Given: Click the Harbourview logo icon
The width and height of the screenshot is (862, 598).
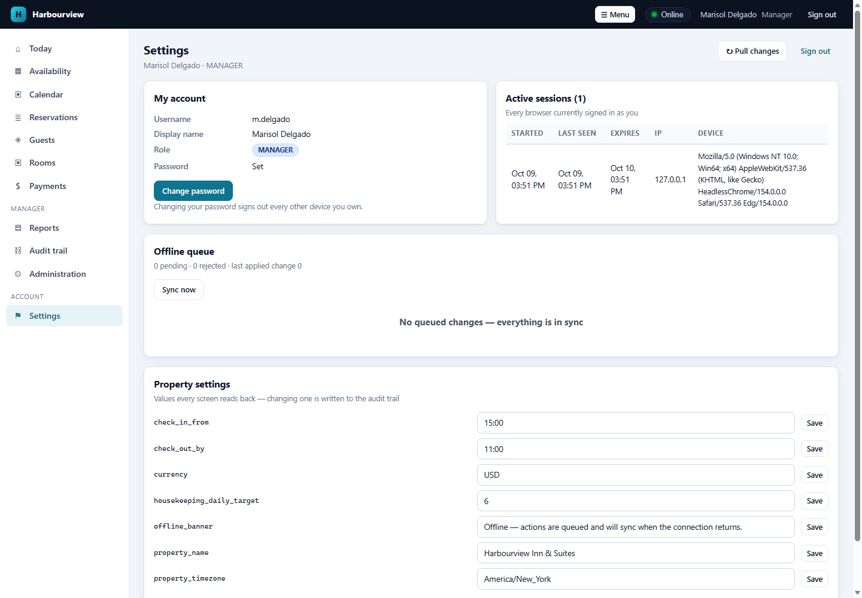Looking at the screenshot, I should point(19,14).
